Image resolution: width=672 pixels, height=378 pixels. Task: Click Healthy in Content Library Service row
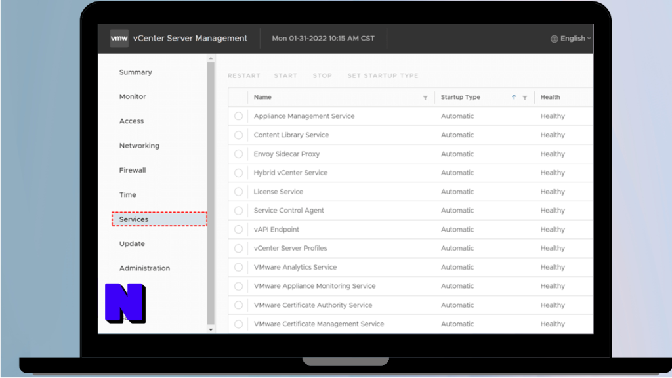click(553, 135)
